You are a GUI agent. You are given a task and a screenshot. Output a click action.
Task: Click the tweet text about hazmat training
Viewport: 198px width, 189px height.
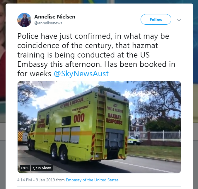(96, 55)
